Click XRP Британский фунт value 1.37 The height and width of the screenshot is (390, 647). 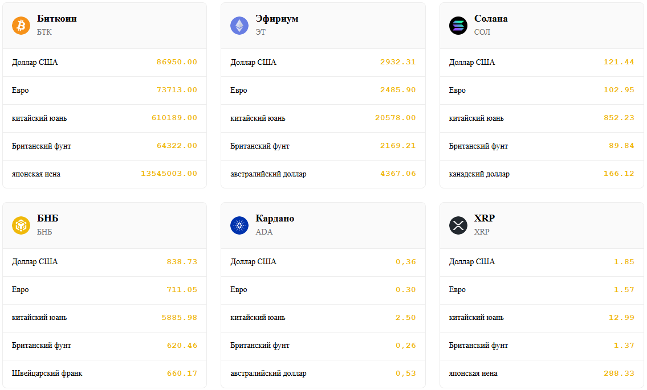pyautogui.click(x=624, y=346)
